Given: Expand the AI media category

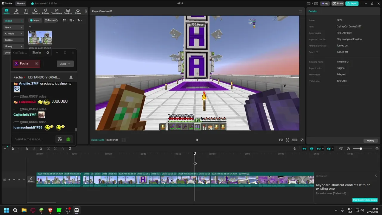Looking at the screenshot, I should [13, 33].
